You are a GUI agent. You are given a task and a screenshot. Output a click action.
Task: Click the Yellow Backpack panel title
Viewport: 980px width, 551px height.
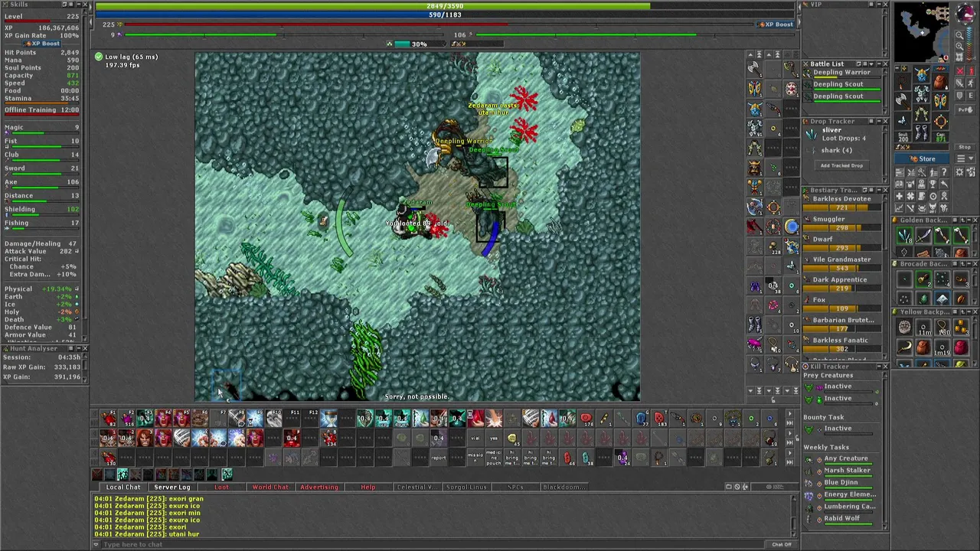click(x=923, y=312)
